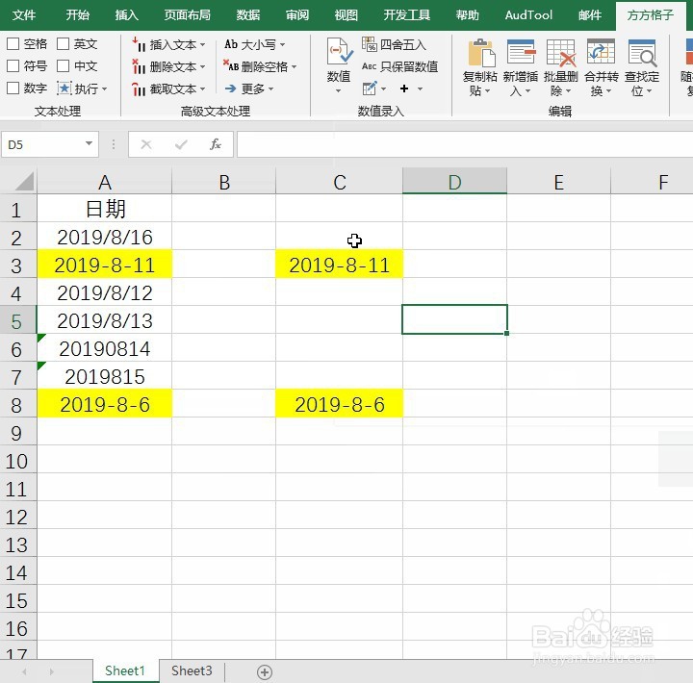Expand the 插入文本 dropdown arrow

pyautogui.click(x=203, y=44)
